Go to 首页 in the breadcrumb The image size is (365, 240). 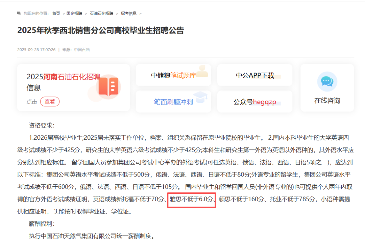(56, 14)
